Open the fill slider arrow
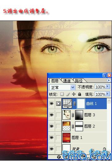The height and width of the screenshot is (161, 112). (x=108, y=94)
